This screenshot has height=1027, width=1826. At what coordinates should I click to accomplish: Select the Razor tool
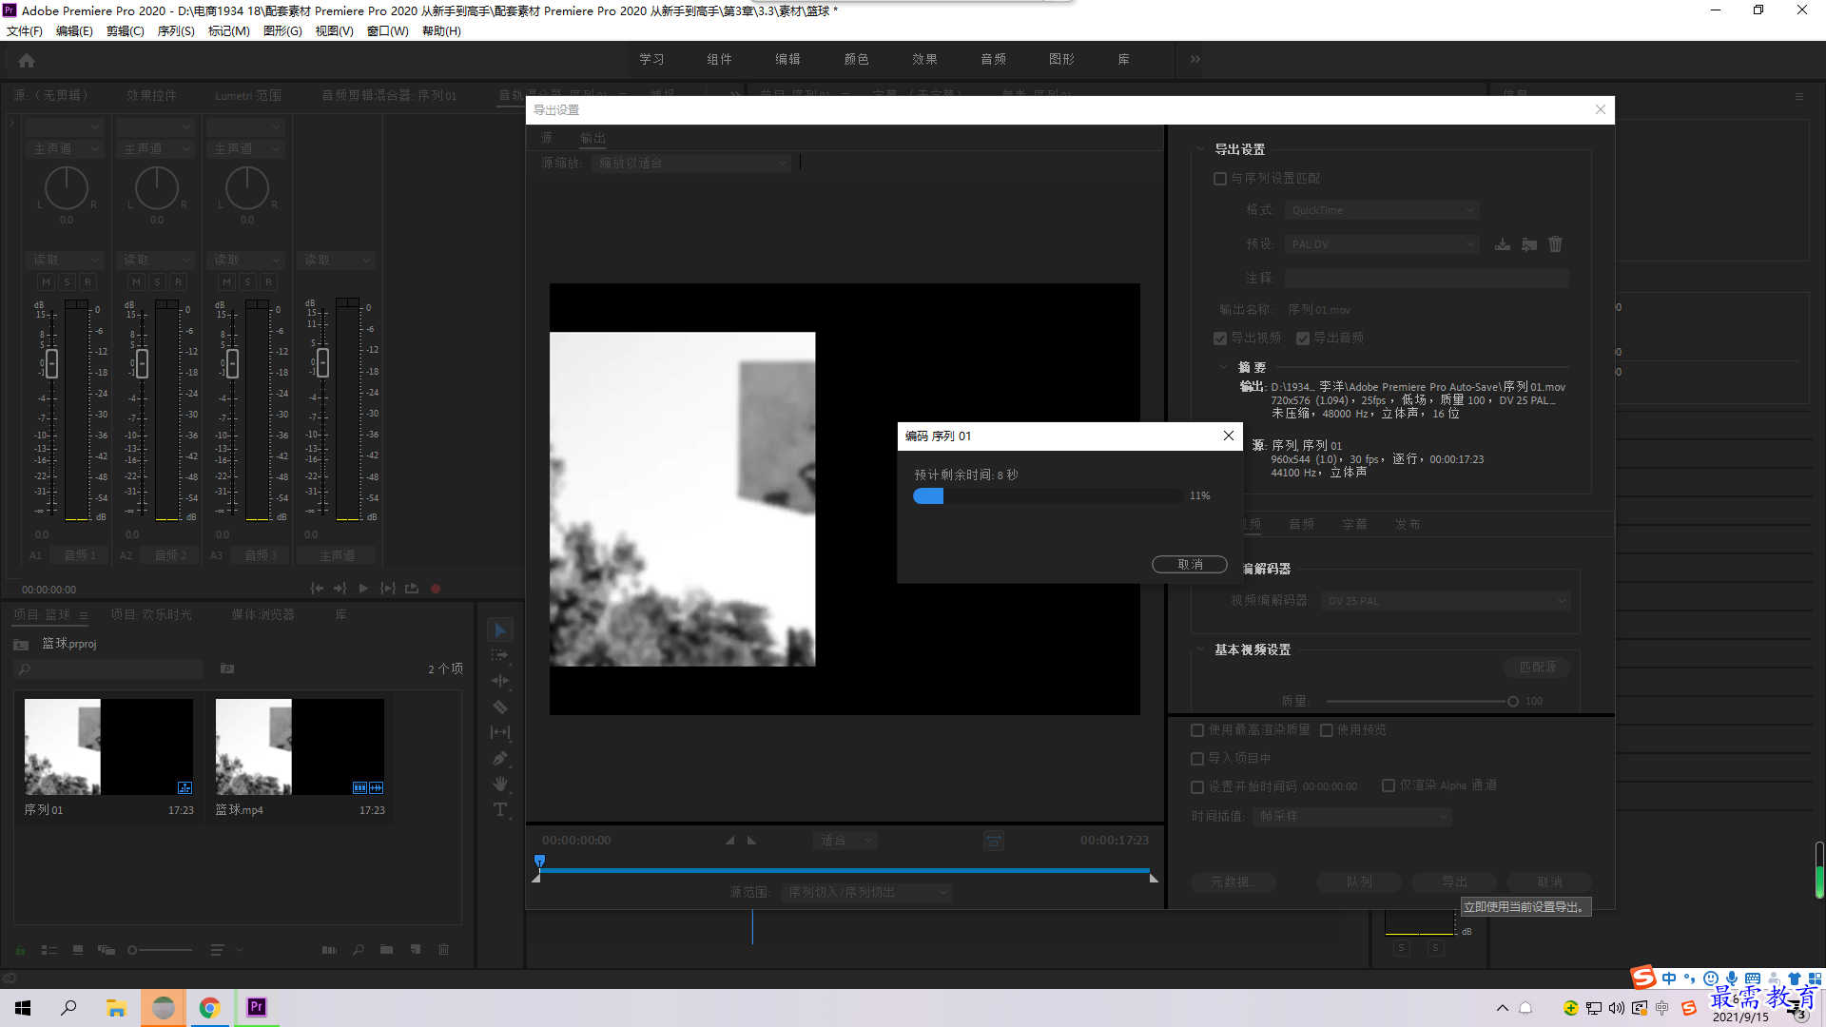[500, 707]
